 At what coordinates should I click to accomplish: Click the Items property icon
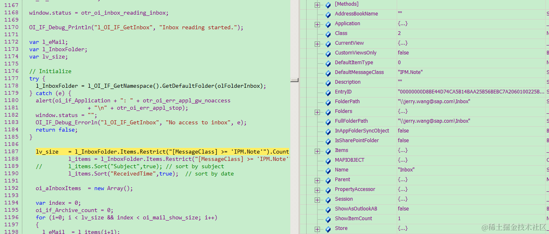coord(328,151)
